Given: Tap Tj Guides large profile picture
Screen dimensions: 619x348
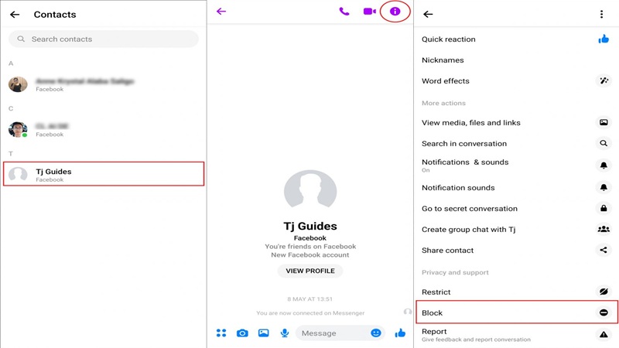Looking at the screenshot, I should tap(310, 189).
